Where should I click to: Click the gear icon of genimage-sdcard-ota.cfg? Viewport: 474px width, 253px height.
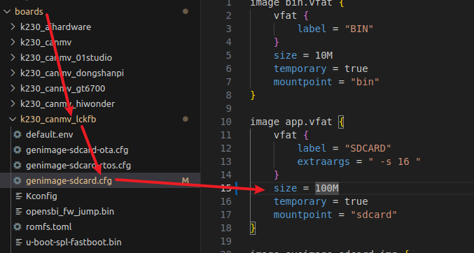click(18, 150)
